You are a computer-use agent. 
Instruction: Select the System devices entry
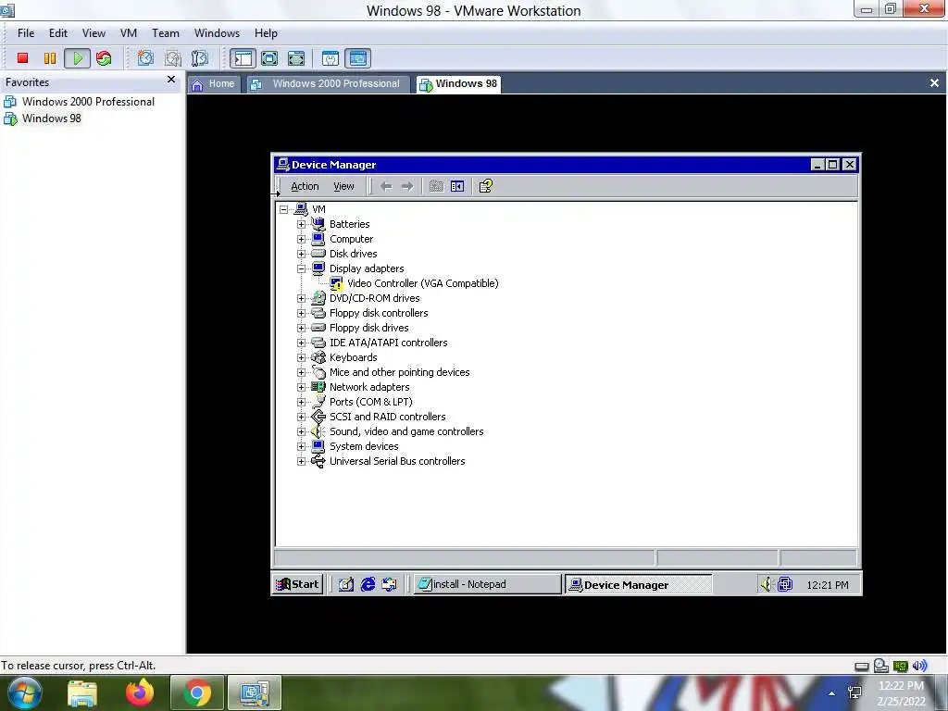click(x=364, y=446)
